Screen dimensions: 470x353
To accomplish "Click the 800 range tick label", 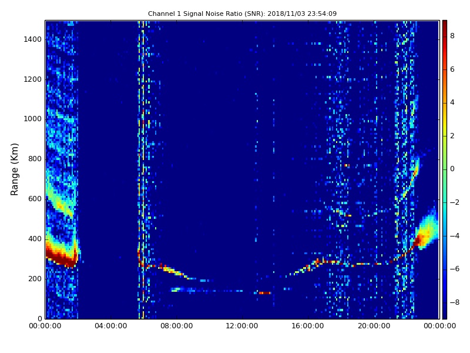I will point(35,159).
